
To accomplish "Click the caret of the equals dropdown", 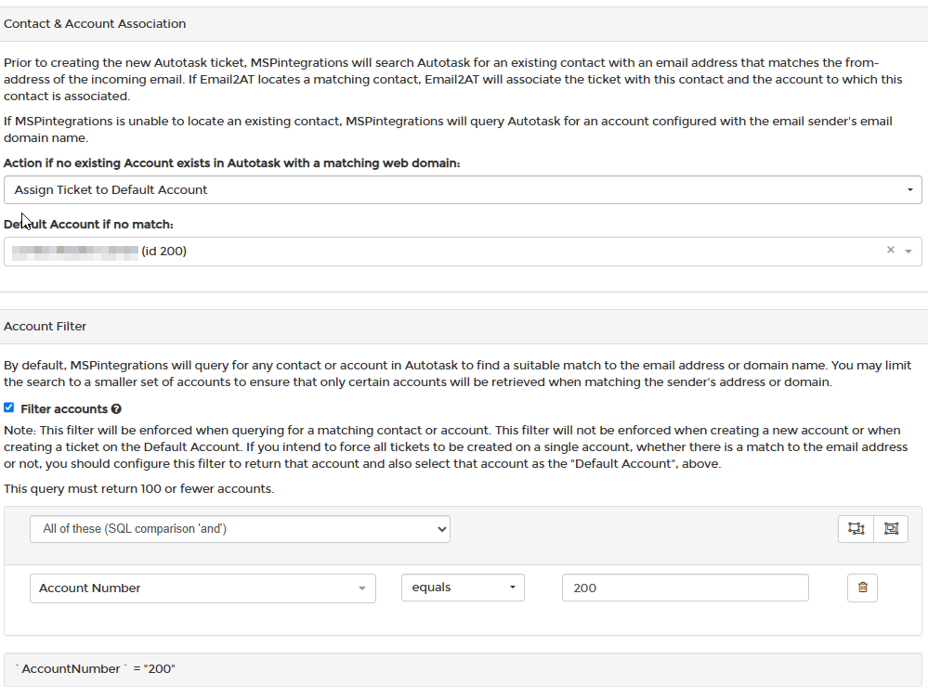I will (513, 588).
